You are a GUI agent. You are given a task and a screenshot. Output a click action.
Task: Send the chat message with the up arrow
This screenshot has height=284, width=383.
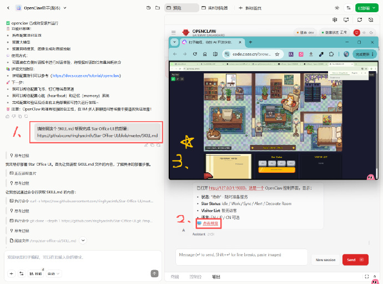coord(155,273)
